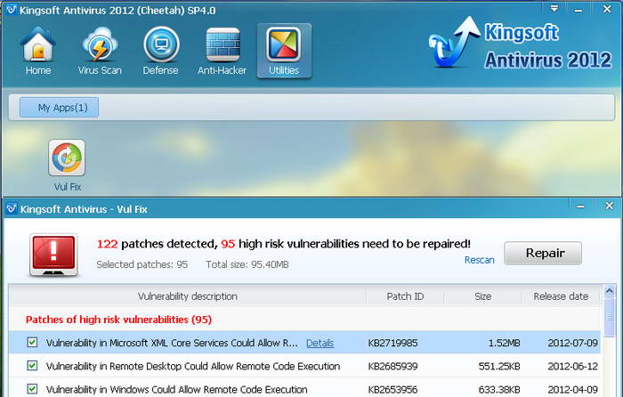This screenshot has height=397, width=623.
Task: Uncheck the KB2685939 Remote Desktop patch
Action: click(32, 366)
